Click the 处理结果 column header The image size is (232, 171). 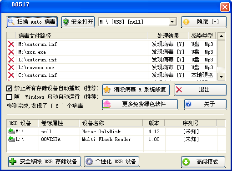click(x=168, y=36)
